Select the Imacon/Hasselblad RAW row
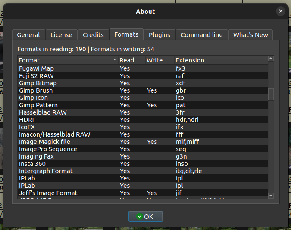Screen dimensions: 291x230 click(143, 134)
